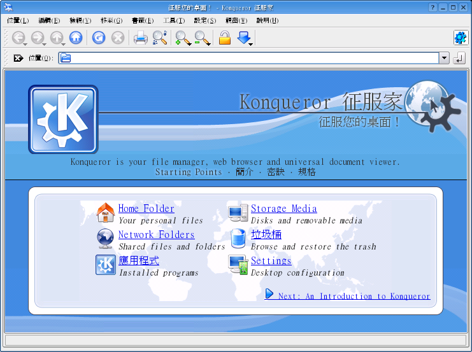The width and height of the screenshot is (472, 352).
Task: Click the Find text binoculars icon
Action: [160, 38]
